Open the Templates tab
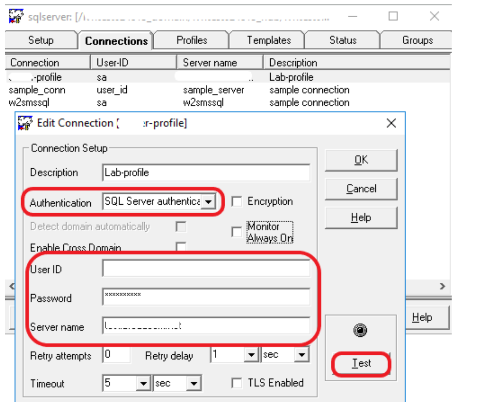 pyautogui.click(x=269, y=40)
